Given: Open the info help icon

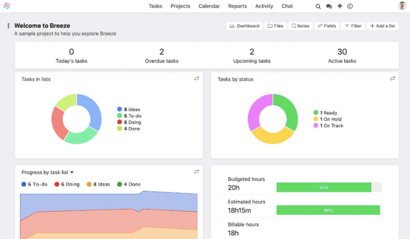Looking at the screenshot, I should (x=350, y=6).
